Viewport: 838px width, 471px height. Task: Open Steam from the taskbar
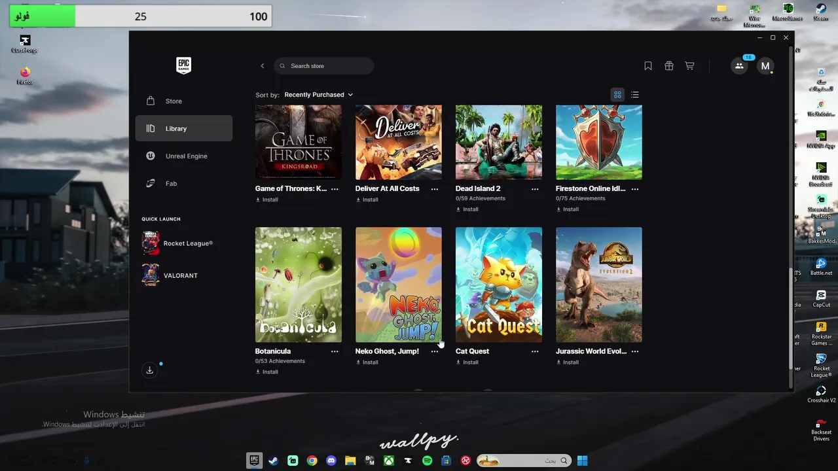[274, 461]
